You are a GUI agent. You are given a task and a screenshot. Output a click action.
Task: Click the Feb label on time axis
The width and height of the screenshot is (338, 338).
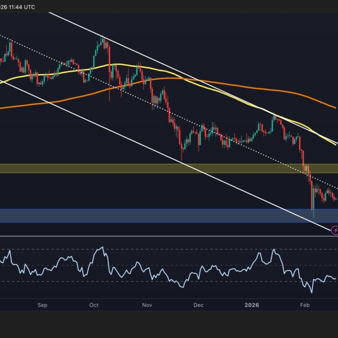(305, 305)
